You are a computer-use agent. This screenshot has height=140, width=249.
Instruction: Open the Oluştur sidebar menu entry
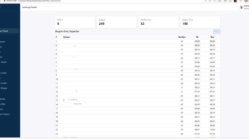(4, 88)
